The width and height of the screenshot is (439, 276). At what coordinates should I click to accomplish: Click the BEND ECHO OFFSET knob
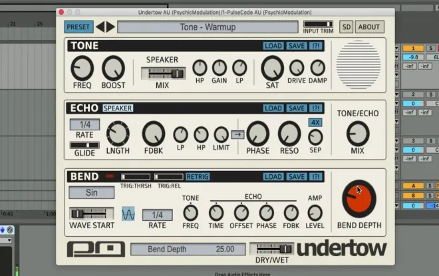point(241,213)
